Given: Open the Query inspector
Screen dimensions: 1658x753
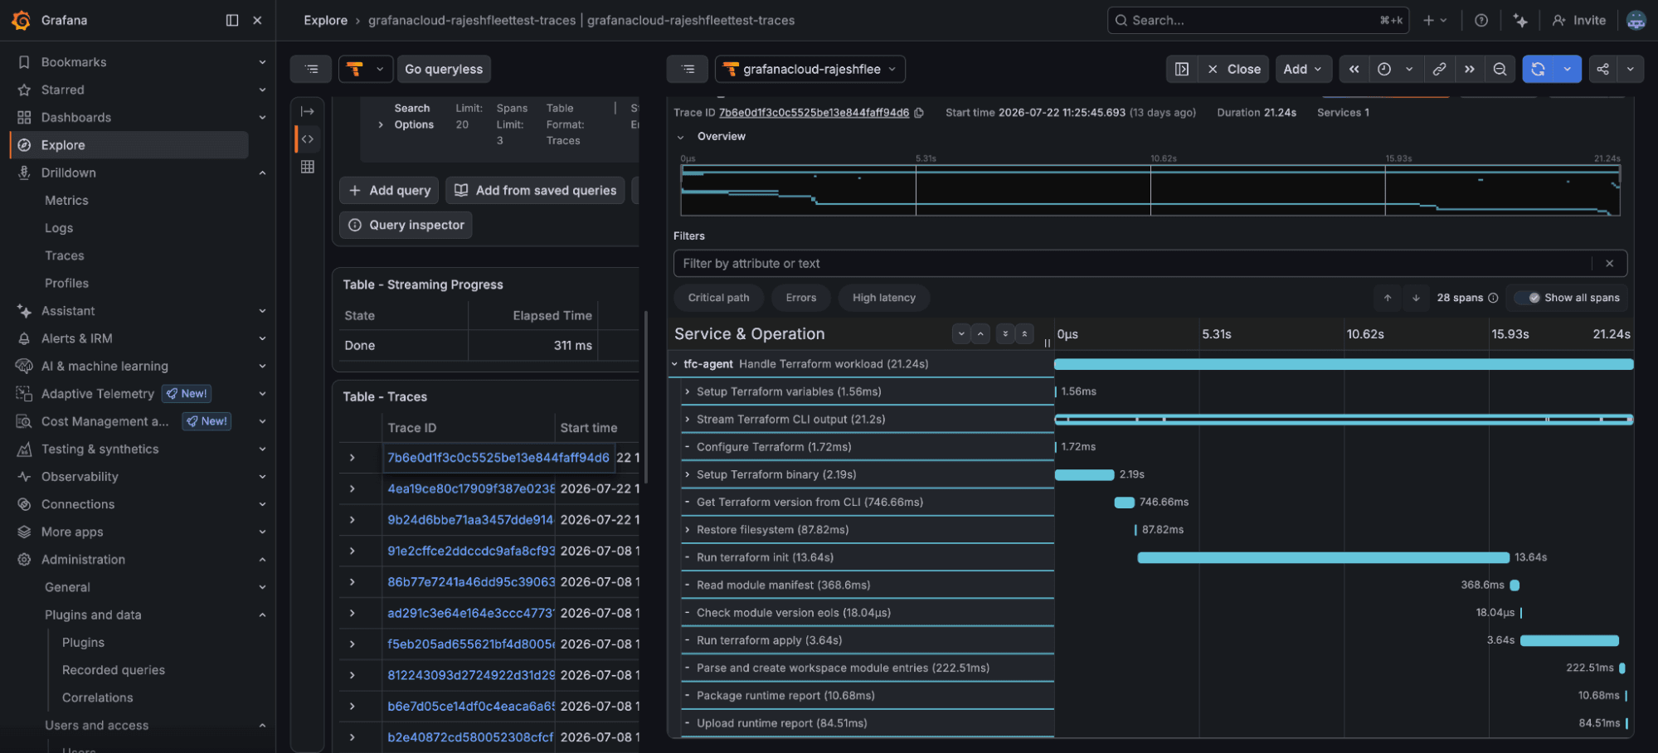Looking at the screenshot, I should pos(406,225).
